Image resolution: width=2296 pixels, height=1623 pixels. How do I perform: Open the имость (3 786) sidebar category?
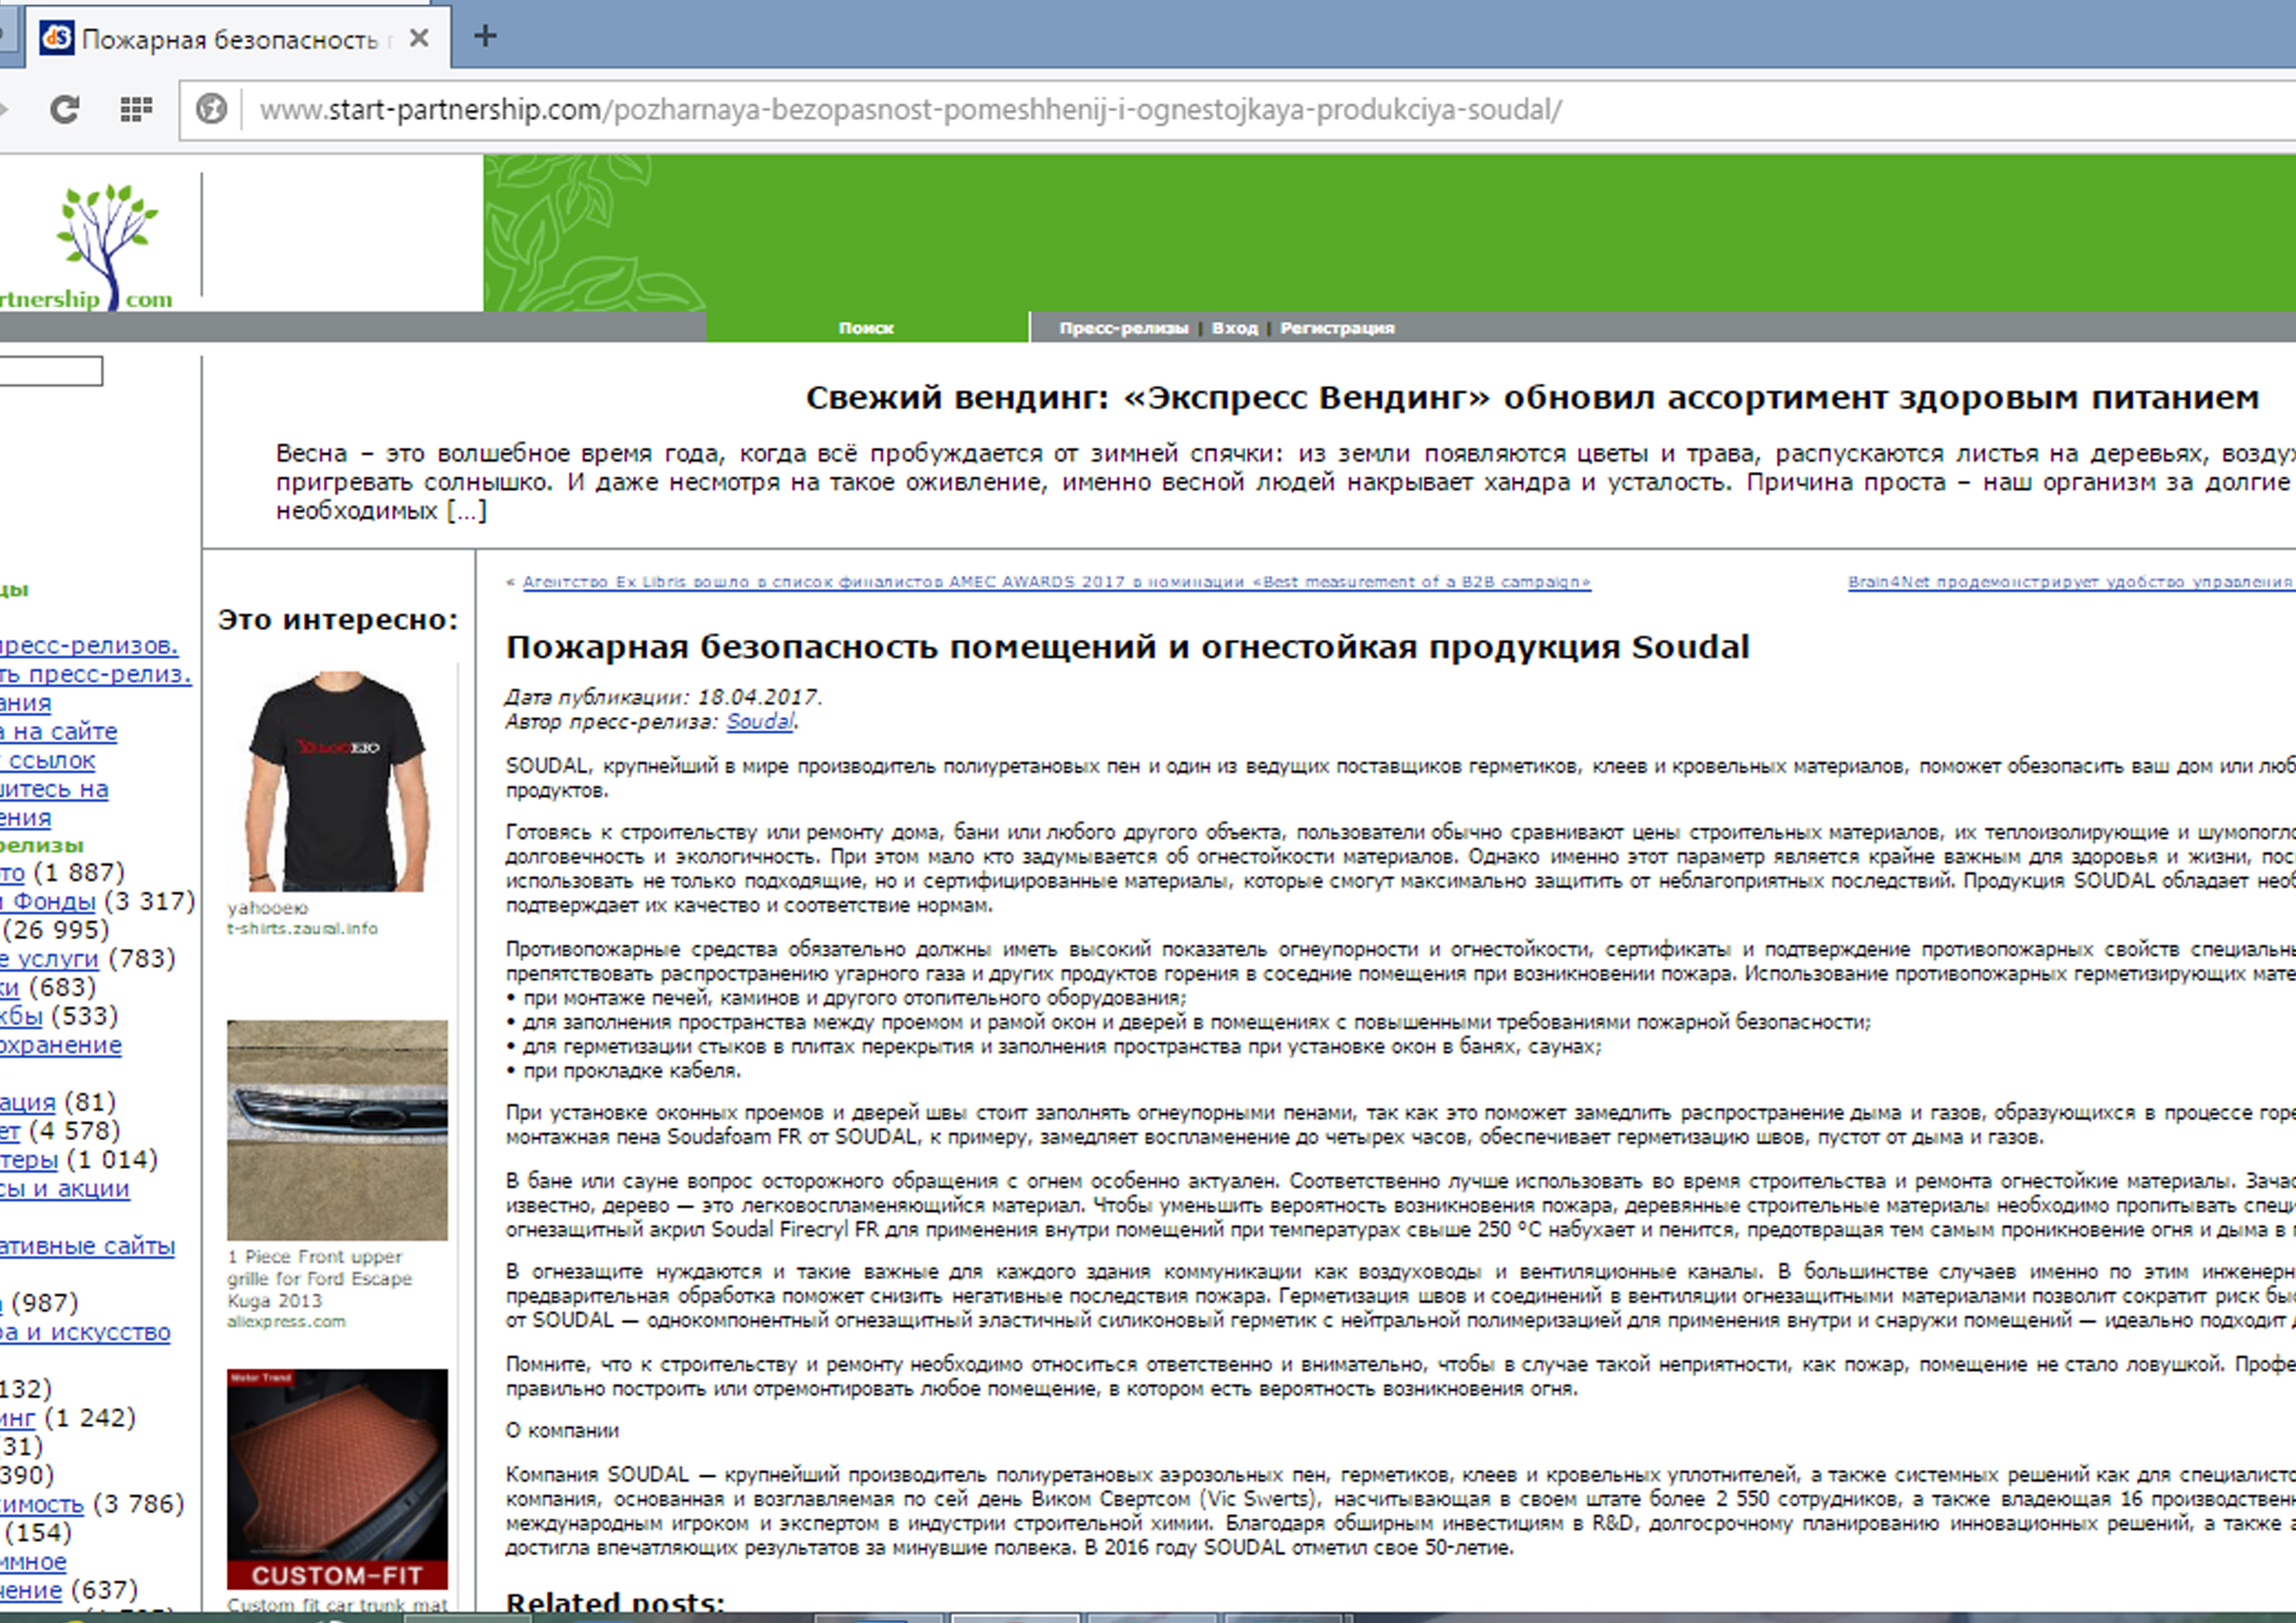42,1504
